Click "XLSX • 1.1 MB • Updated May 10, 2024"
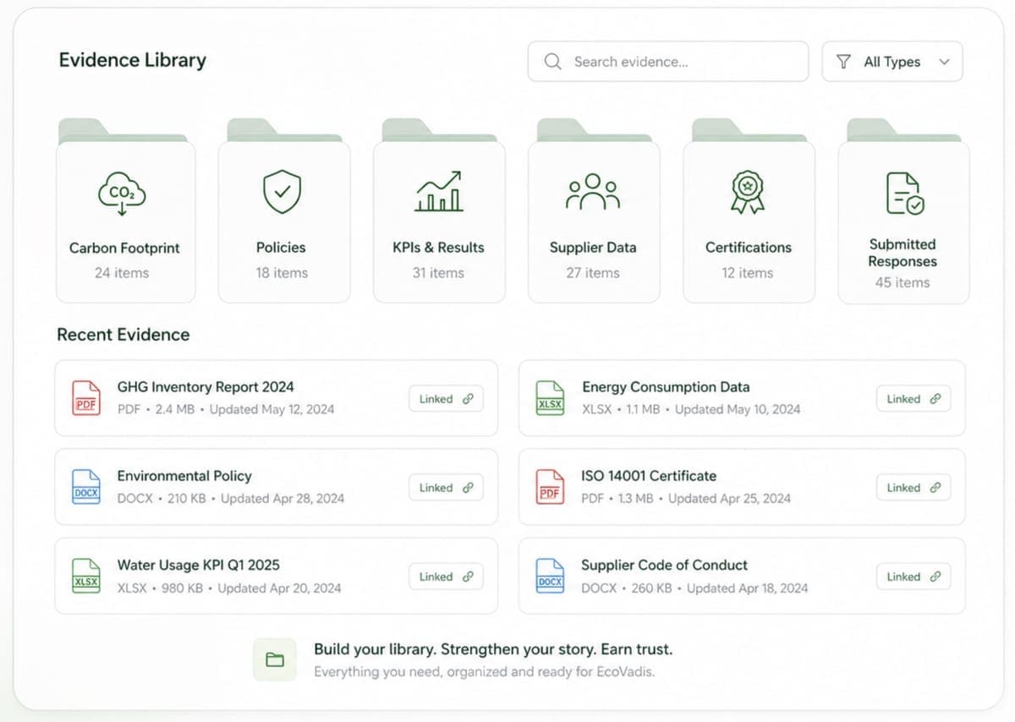This screenshot has height=722, width=1015. pos(691,409)
